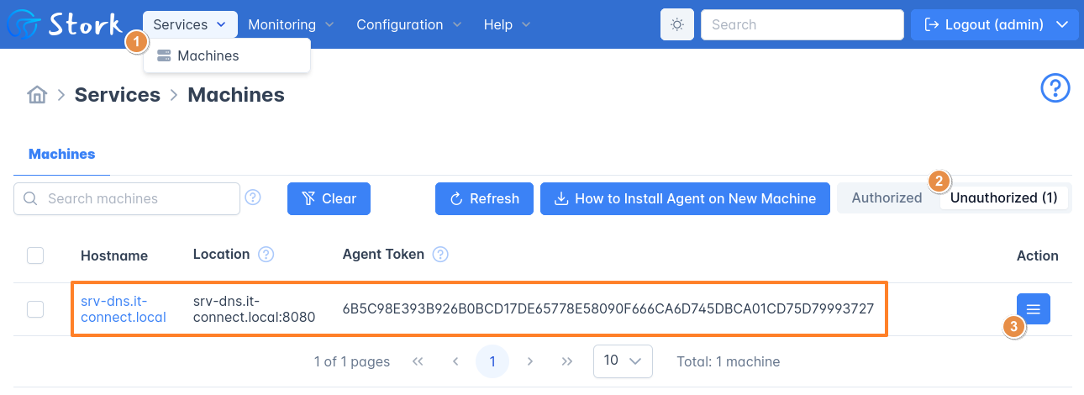Select the Unauthorized (1) filter
Viewport: 1084px width, 395px height.
1003,198
